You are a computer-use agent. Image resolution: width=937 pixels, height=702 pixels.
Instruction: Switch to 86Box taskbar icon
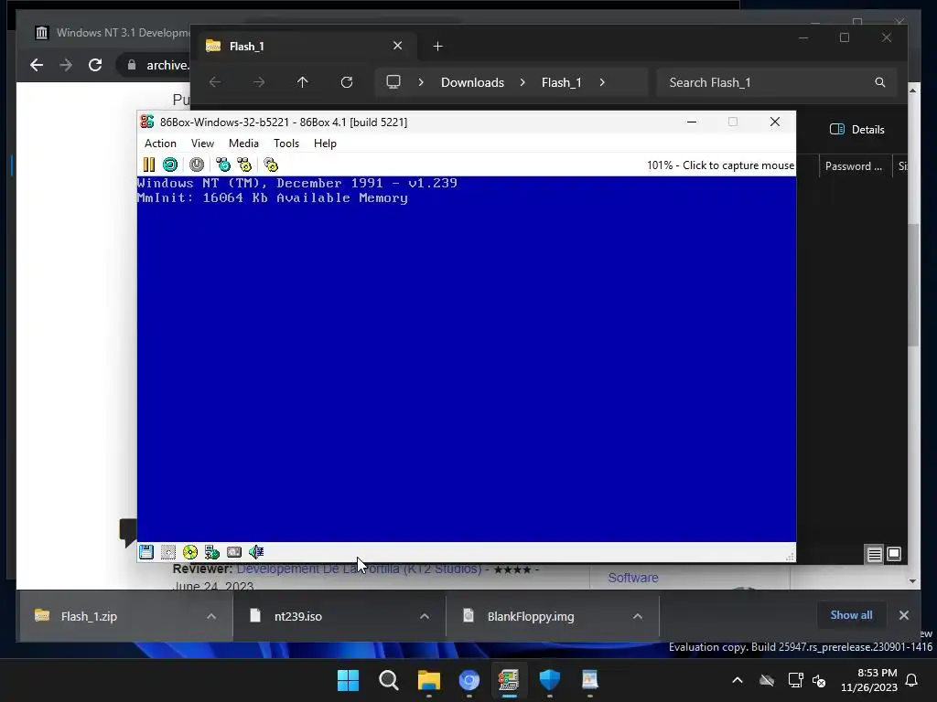tap(509, 680)
